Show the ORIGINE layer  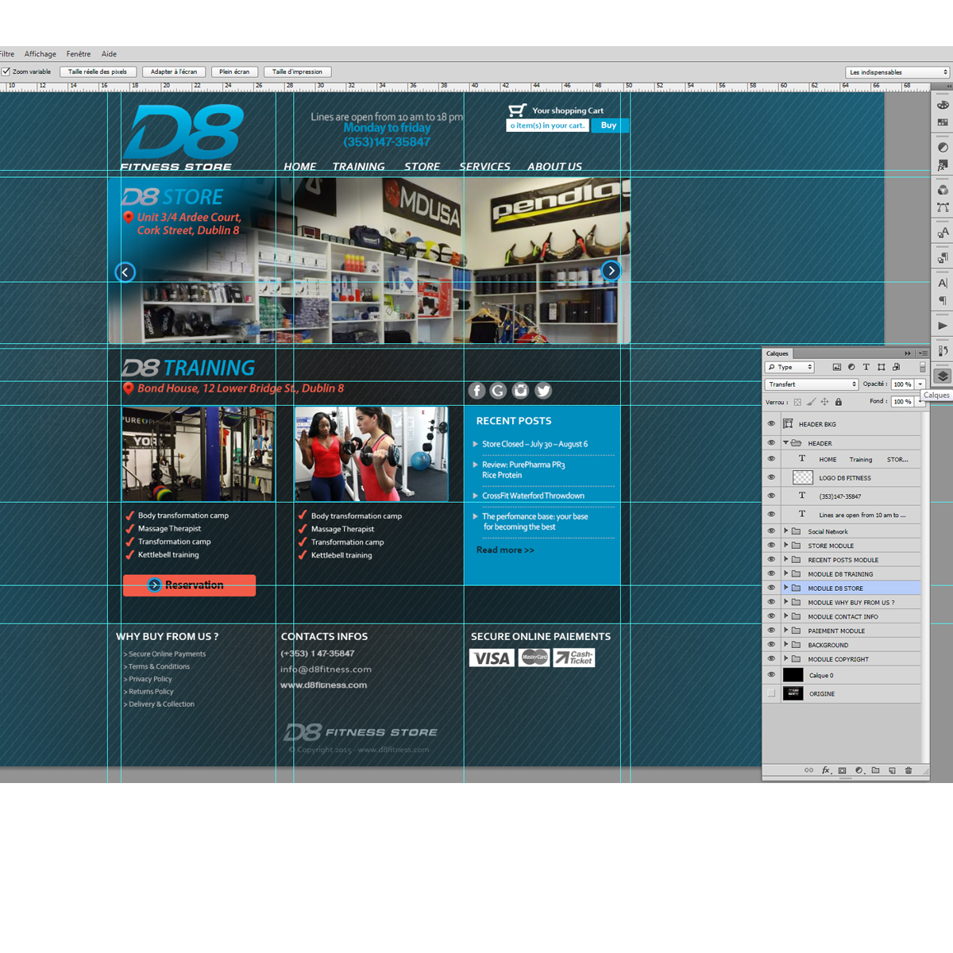(x=771, y=693)
